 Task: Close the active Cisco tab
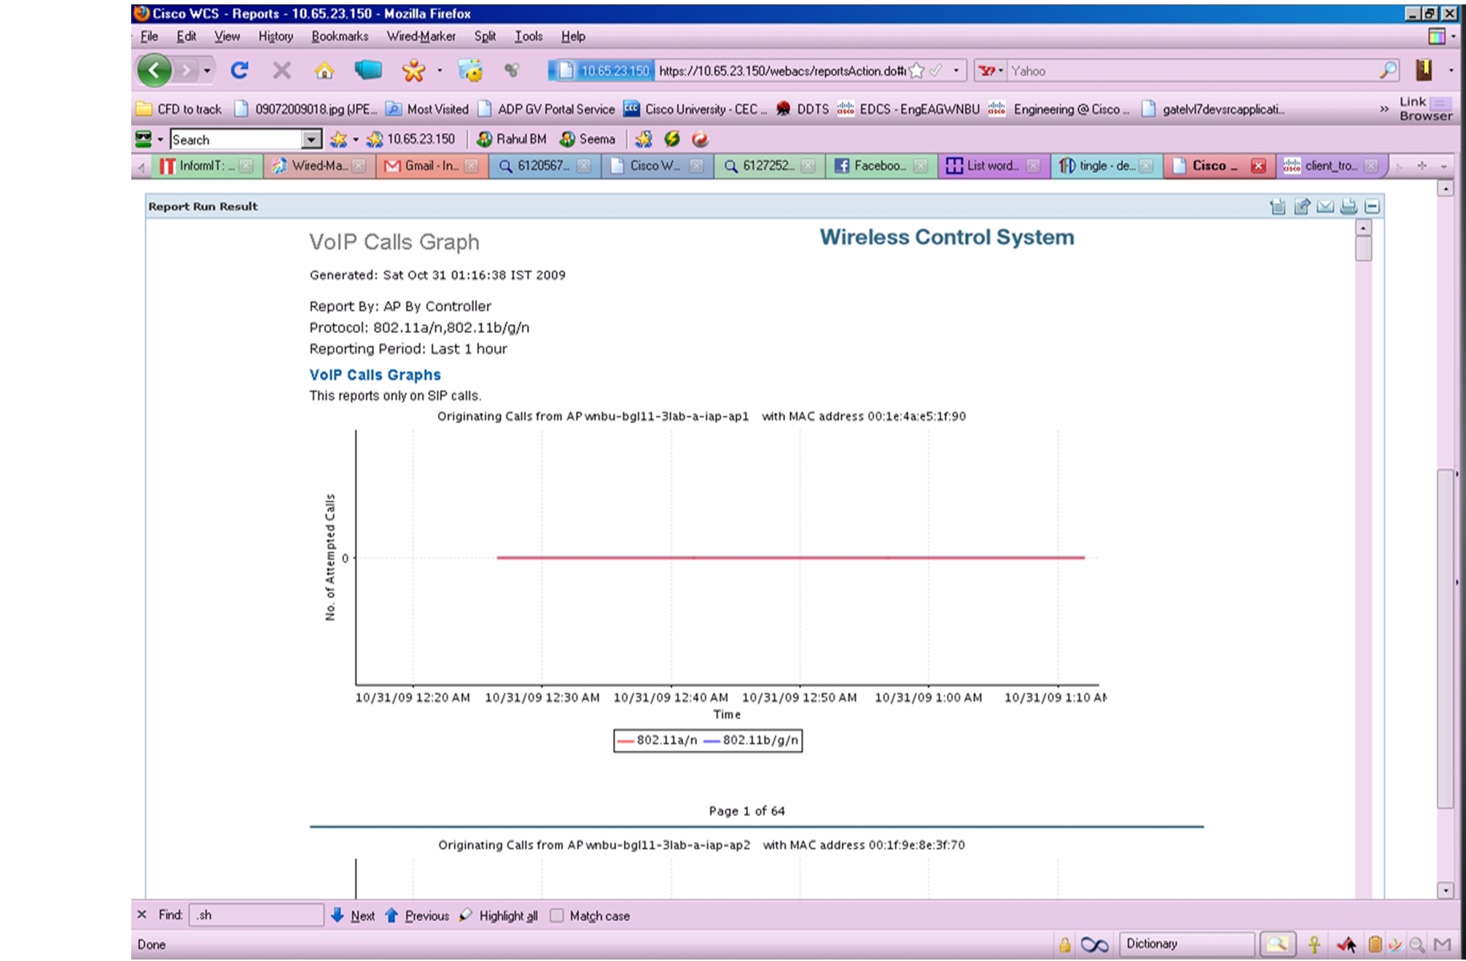point(1258,166)
